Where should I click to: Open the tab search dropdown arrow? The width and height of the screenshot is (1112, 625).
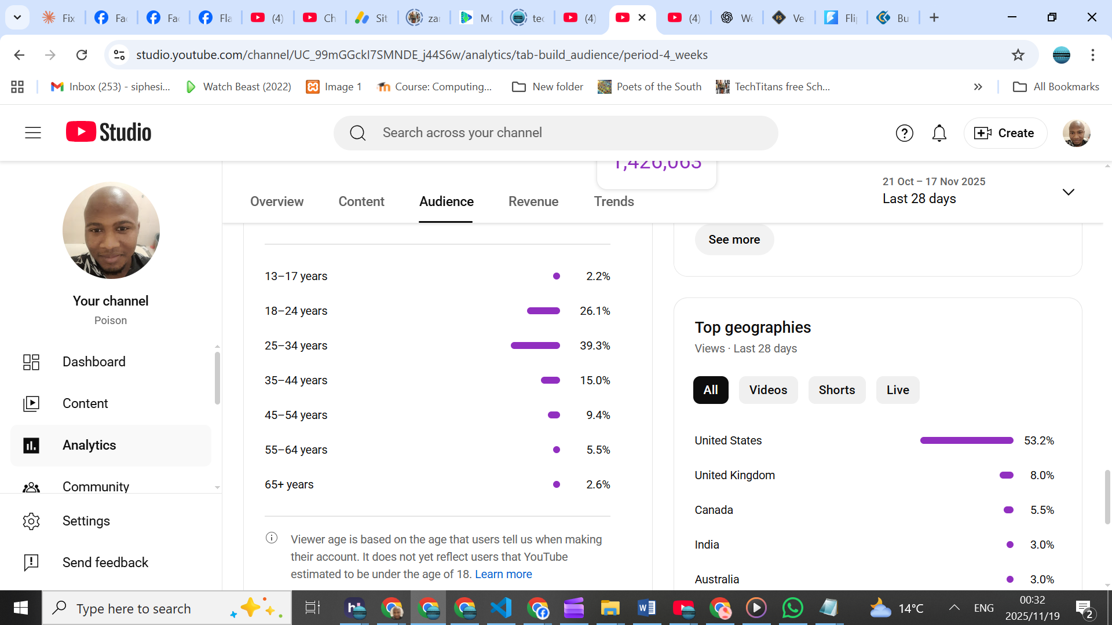pos(17,17)
